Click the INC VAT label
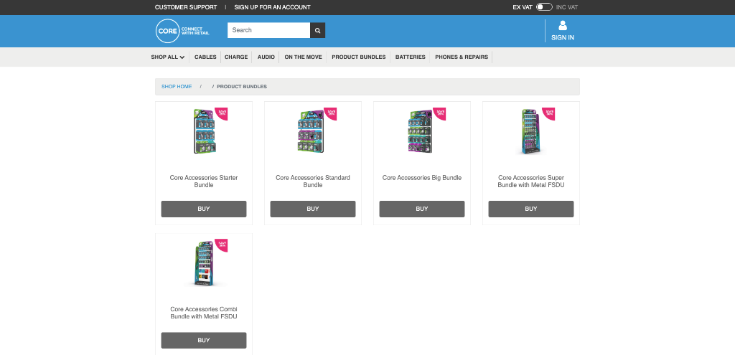 [567, 7]
